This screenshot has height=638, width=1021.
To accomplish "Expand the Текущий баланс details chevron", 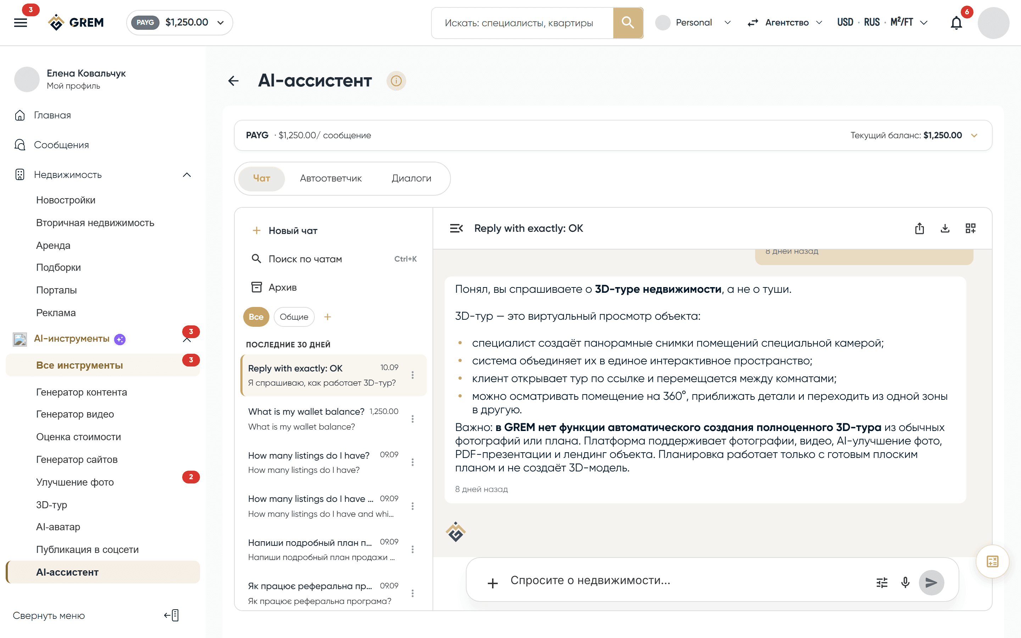I will 974,135.
